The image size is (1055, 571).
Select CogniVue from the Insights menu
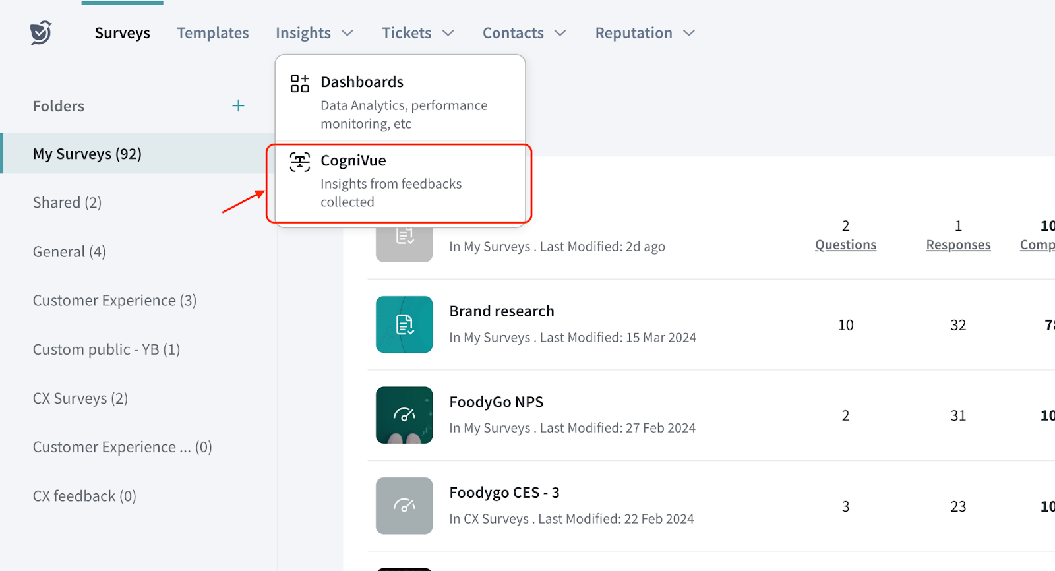click(x=353, y=161)
